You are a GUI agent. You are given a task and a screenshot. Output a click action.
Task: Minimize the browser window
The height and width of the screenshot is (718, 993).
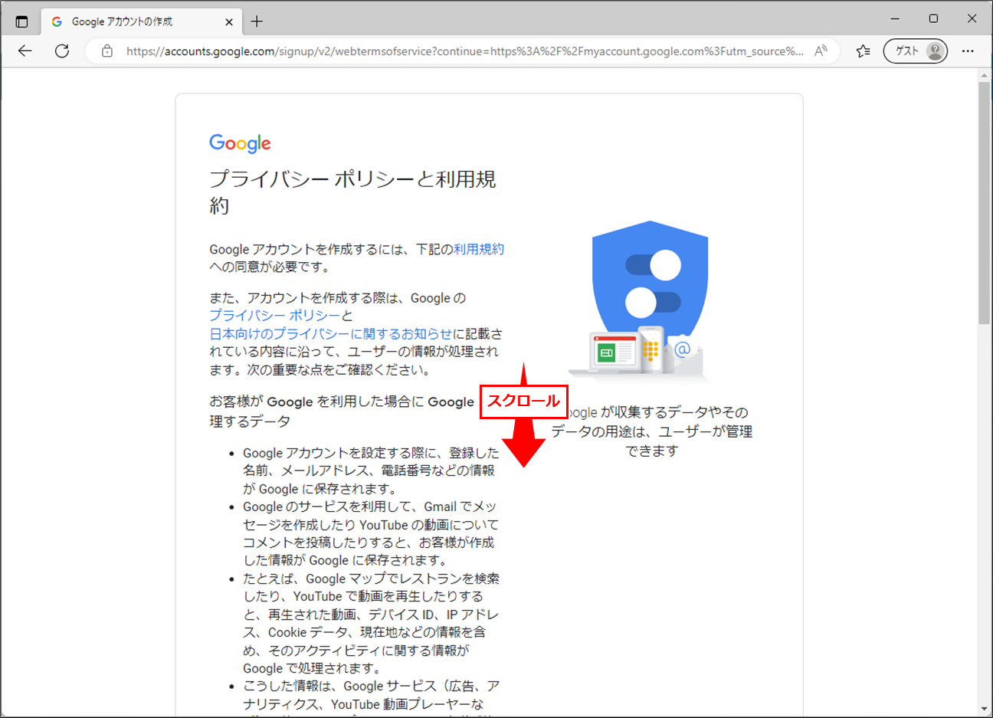895,18
